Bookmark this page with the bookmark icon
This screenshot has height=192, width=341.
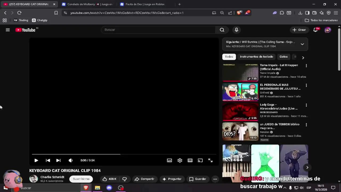coord(56,13)
